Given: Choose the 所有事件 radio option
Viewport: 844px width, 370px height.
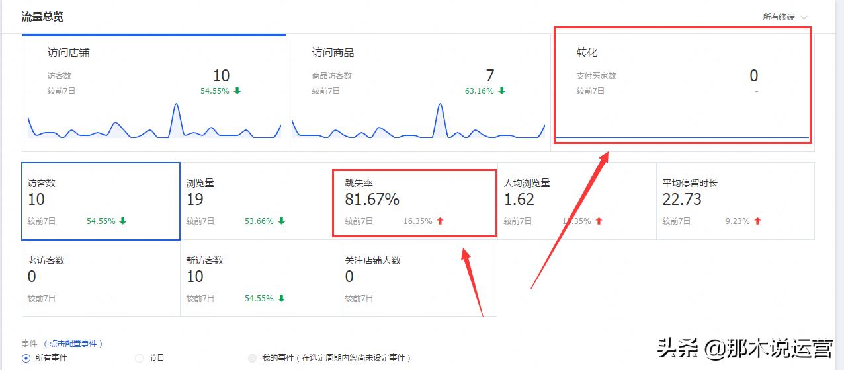Looking at the screenshot, I should tap(26, 358).
